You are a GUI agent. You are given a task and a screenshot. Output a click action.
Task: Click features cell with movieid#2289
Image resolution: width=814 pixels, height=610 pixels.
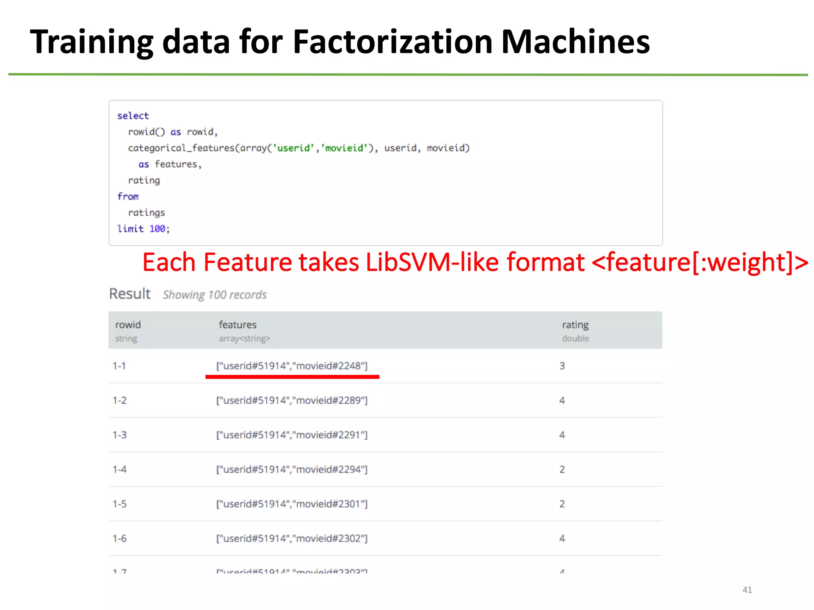[292, 400]
